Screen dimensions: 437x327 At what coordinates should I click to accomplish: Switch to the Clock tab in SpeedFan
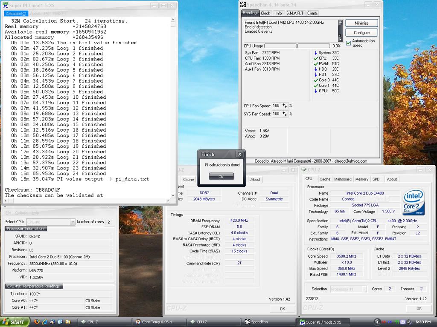click(x=265, y=13)
